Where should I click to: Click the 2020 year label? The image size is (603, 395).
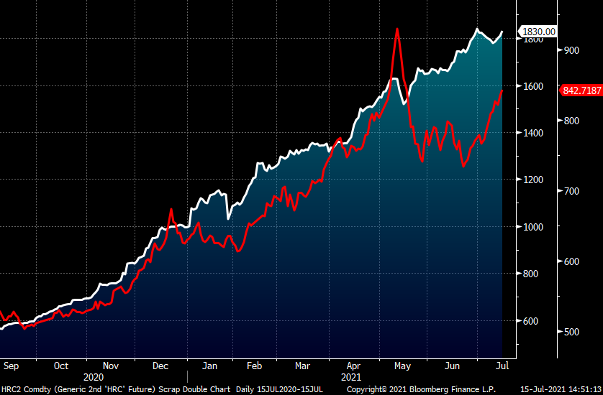point(94,376)
